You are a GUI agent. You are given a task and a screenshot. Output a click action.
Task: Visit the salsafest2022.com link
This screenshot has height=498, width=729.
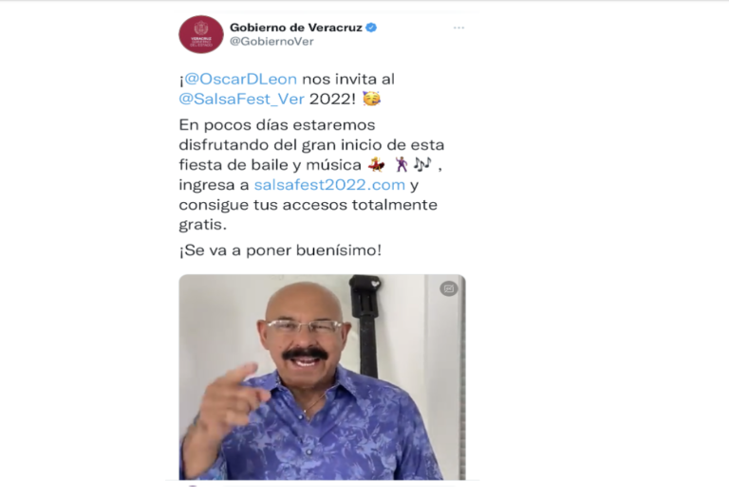[329, 185]
